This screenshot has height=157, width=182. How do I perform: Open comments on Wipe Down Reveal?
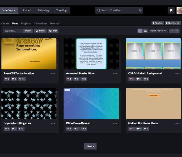pyautogui.click(x=76, y=129)
